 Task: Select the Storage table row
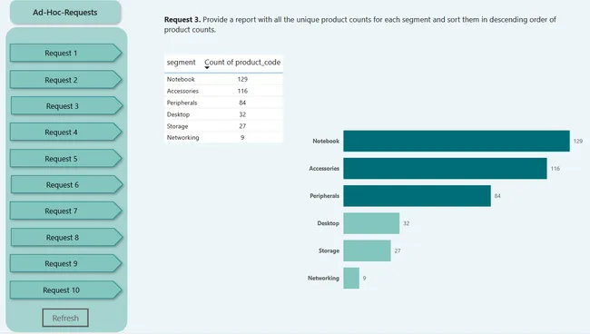(223, 126)
